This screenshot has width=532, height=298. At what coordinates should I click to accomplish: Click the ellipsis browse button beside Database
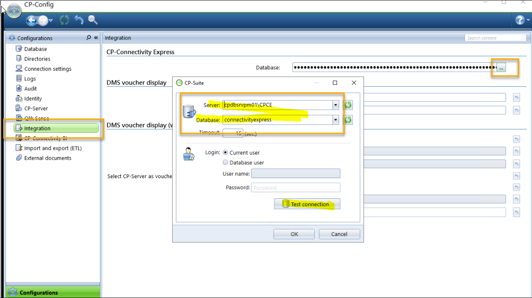click(x=502, y=68)
